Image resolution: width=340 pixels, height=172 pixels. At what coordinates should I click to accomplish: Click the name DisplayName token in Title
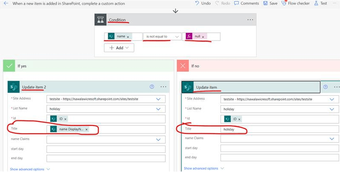pos(69,129)
